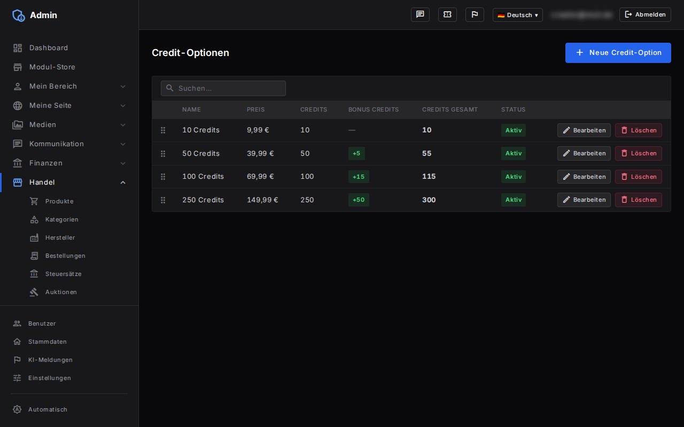The width and height of the screenshot is (684, 427).
Task: Click Löschen for 100 Credits
Action: tap(639, 177)
